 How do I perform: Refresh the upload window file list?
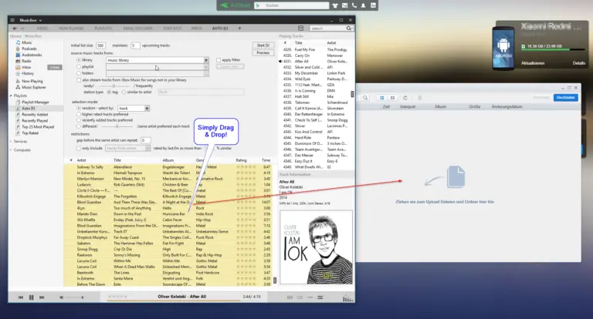pos(405,98)
